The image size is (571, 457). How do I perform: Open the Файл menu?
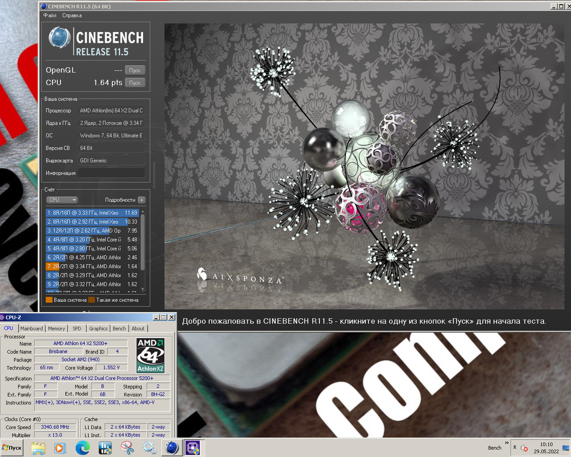pyautogui.click(x=49, y=15)
